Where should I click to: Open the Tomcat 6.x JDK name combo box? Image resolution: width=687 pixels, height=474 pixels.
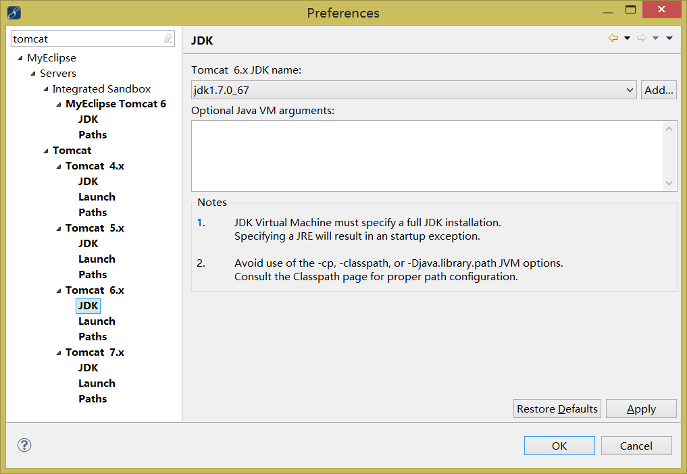tap(413, 90)
